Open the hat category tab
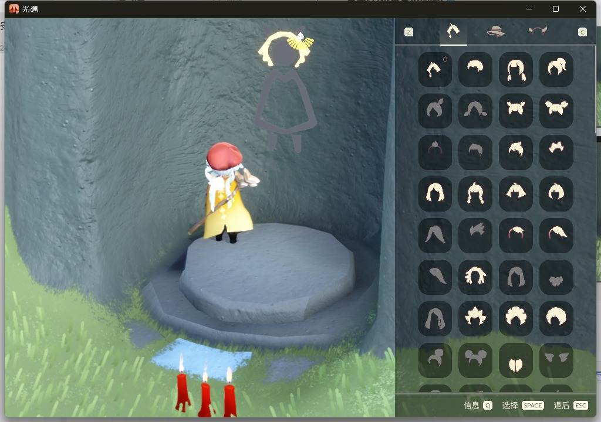 point(495,32)
